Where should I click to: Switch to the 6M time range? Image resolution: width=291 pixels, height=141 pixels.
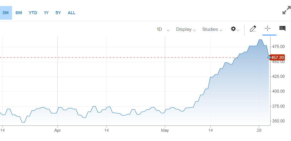click(19, 13)
